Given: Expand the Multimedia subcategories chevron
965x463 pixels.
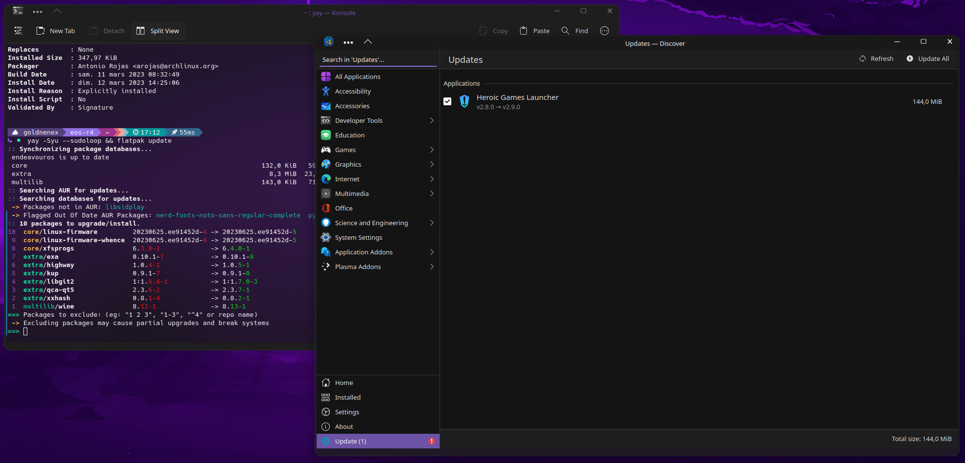Looking at the screenshot, I should click(x=432, y=193).
